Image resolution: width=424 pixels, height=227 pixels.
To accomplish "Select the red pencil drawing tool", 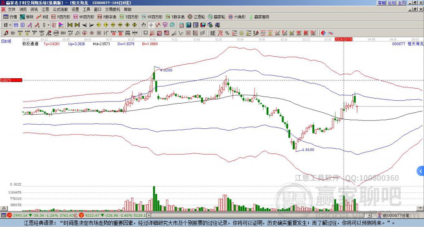I will 6,33.
